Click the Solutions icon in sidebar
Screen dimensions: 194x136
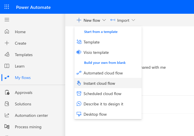7,104
